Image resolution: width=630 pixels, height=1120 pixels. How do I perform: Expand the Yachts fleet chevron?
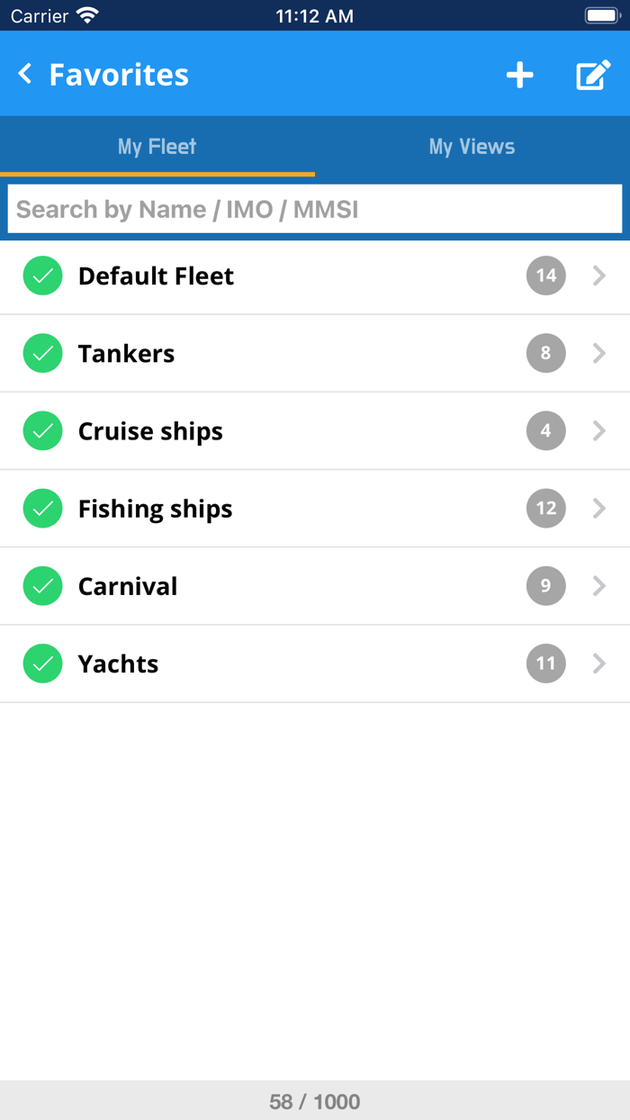[599, 664]
